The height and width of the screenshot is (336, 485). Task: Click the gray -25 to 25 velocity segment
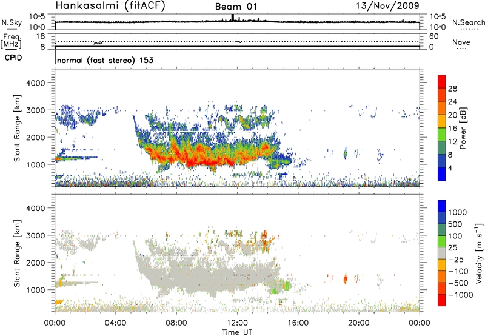point(442,253)
